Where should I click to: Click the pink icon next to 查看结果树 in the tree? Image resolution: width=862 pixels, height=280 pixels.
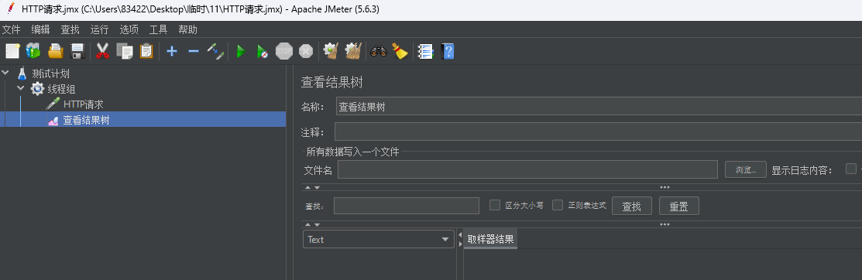tap(53, 121)
